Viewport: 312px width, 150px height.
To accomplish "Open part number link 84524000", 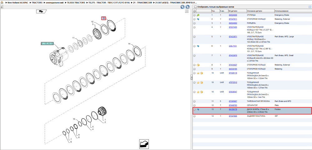I will [233, 15].
